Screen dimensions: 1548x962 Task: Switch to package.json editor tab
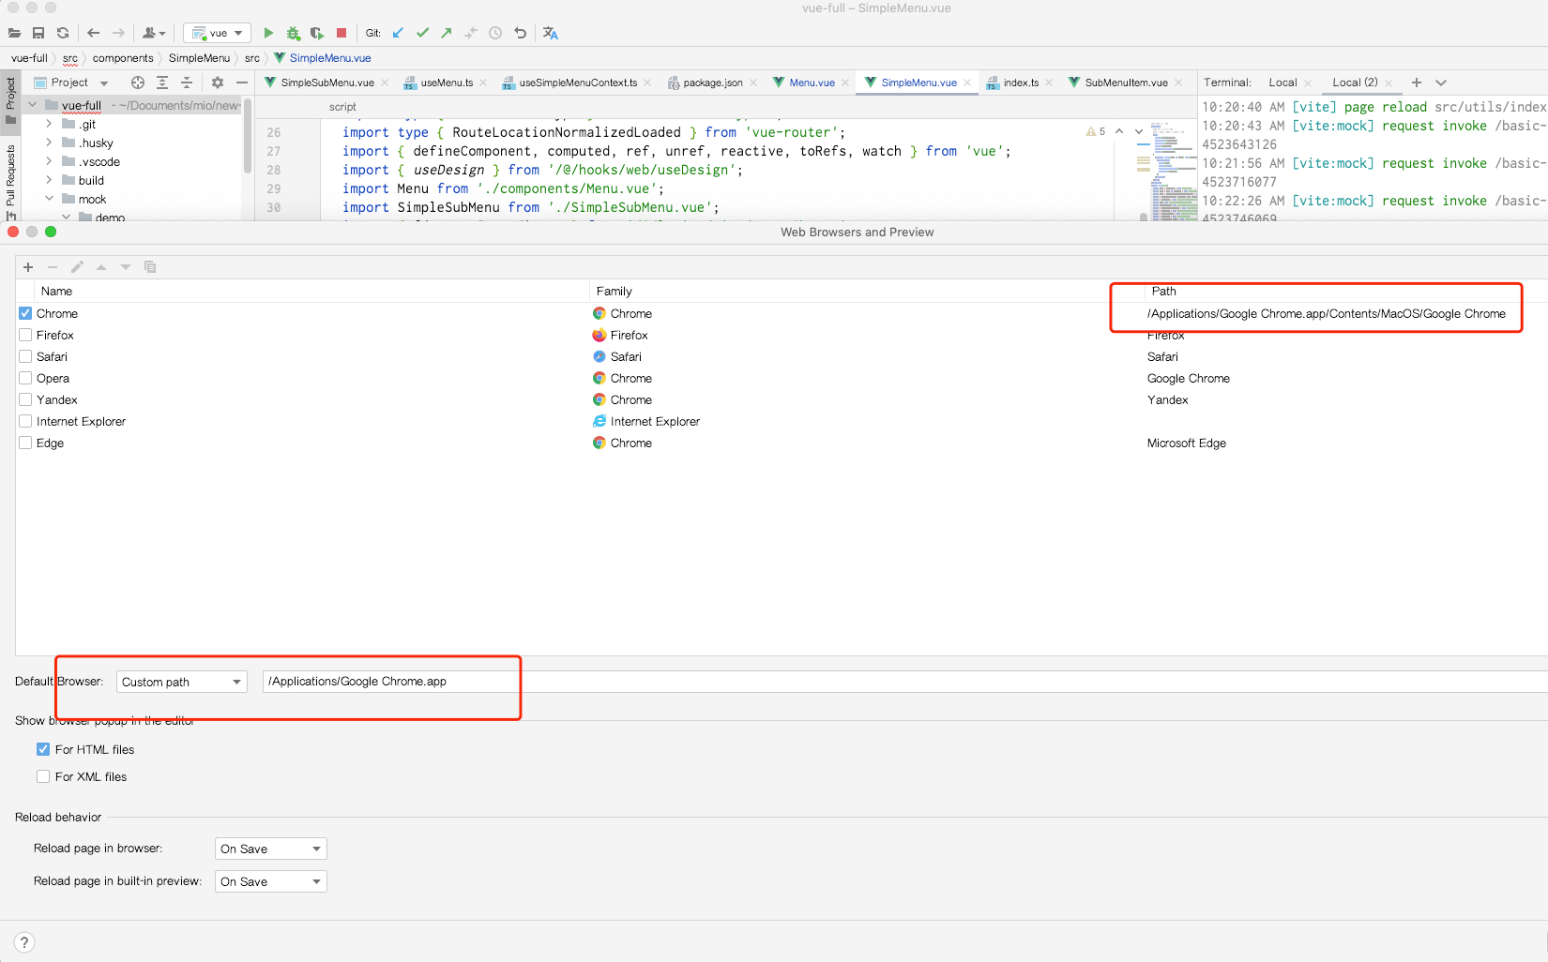(712, 83)
